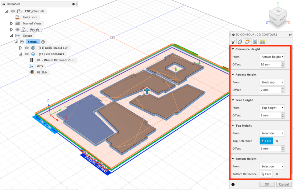The image size is (294, 190).
Task: Click the 62.9kb toolpath data icon
Action: pyautogui.click(x=31, y=72)
